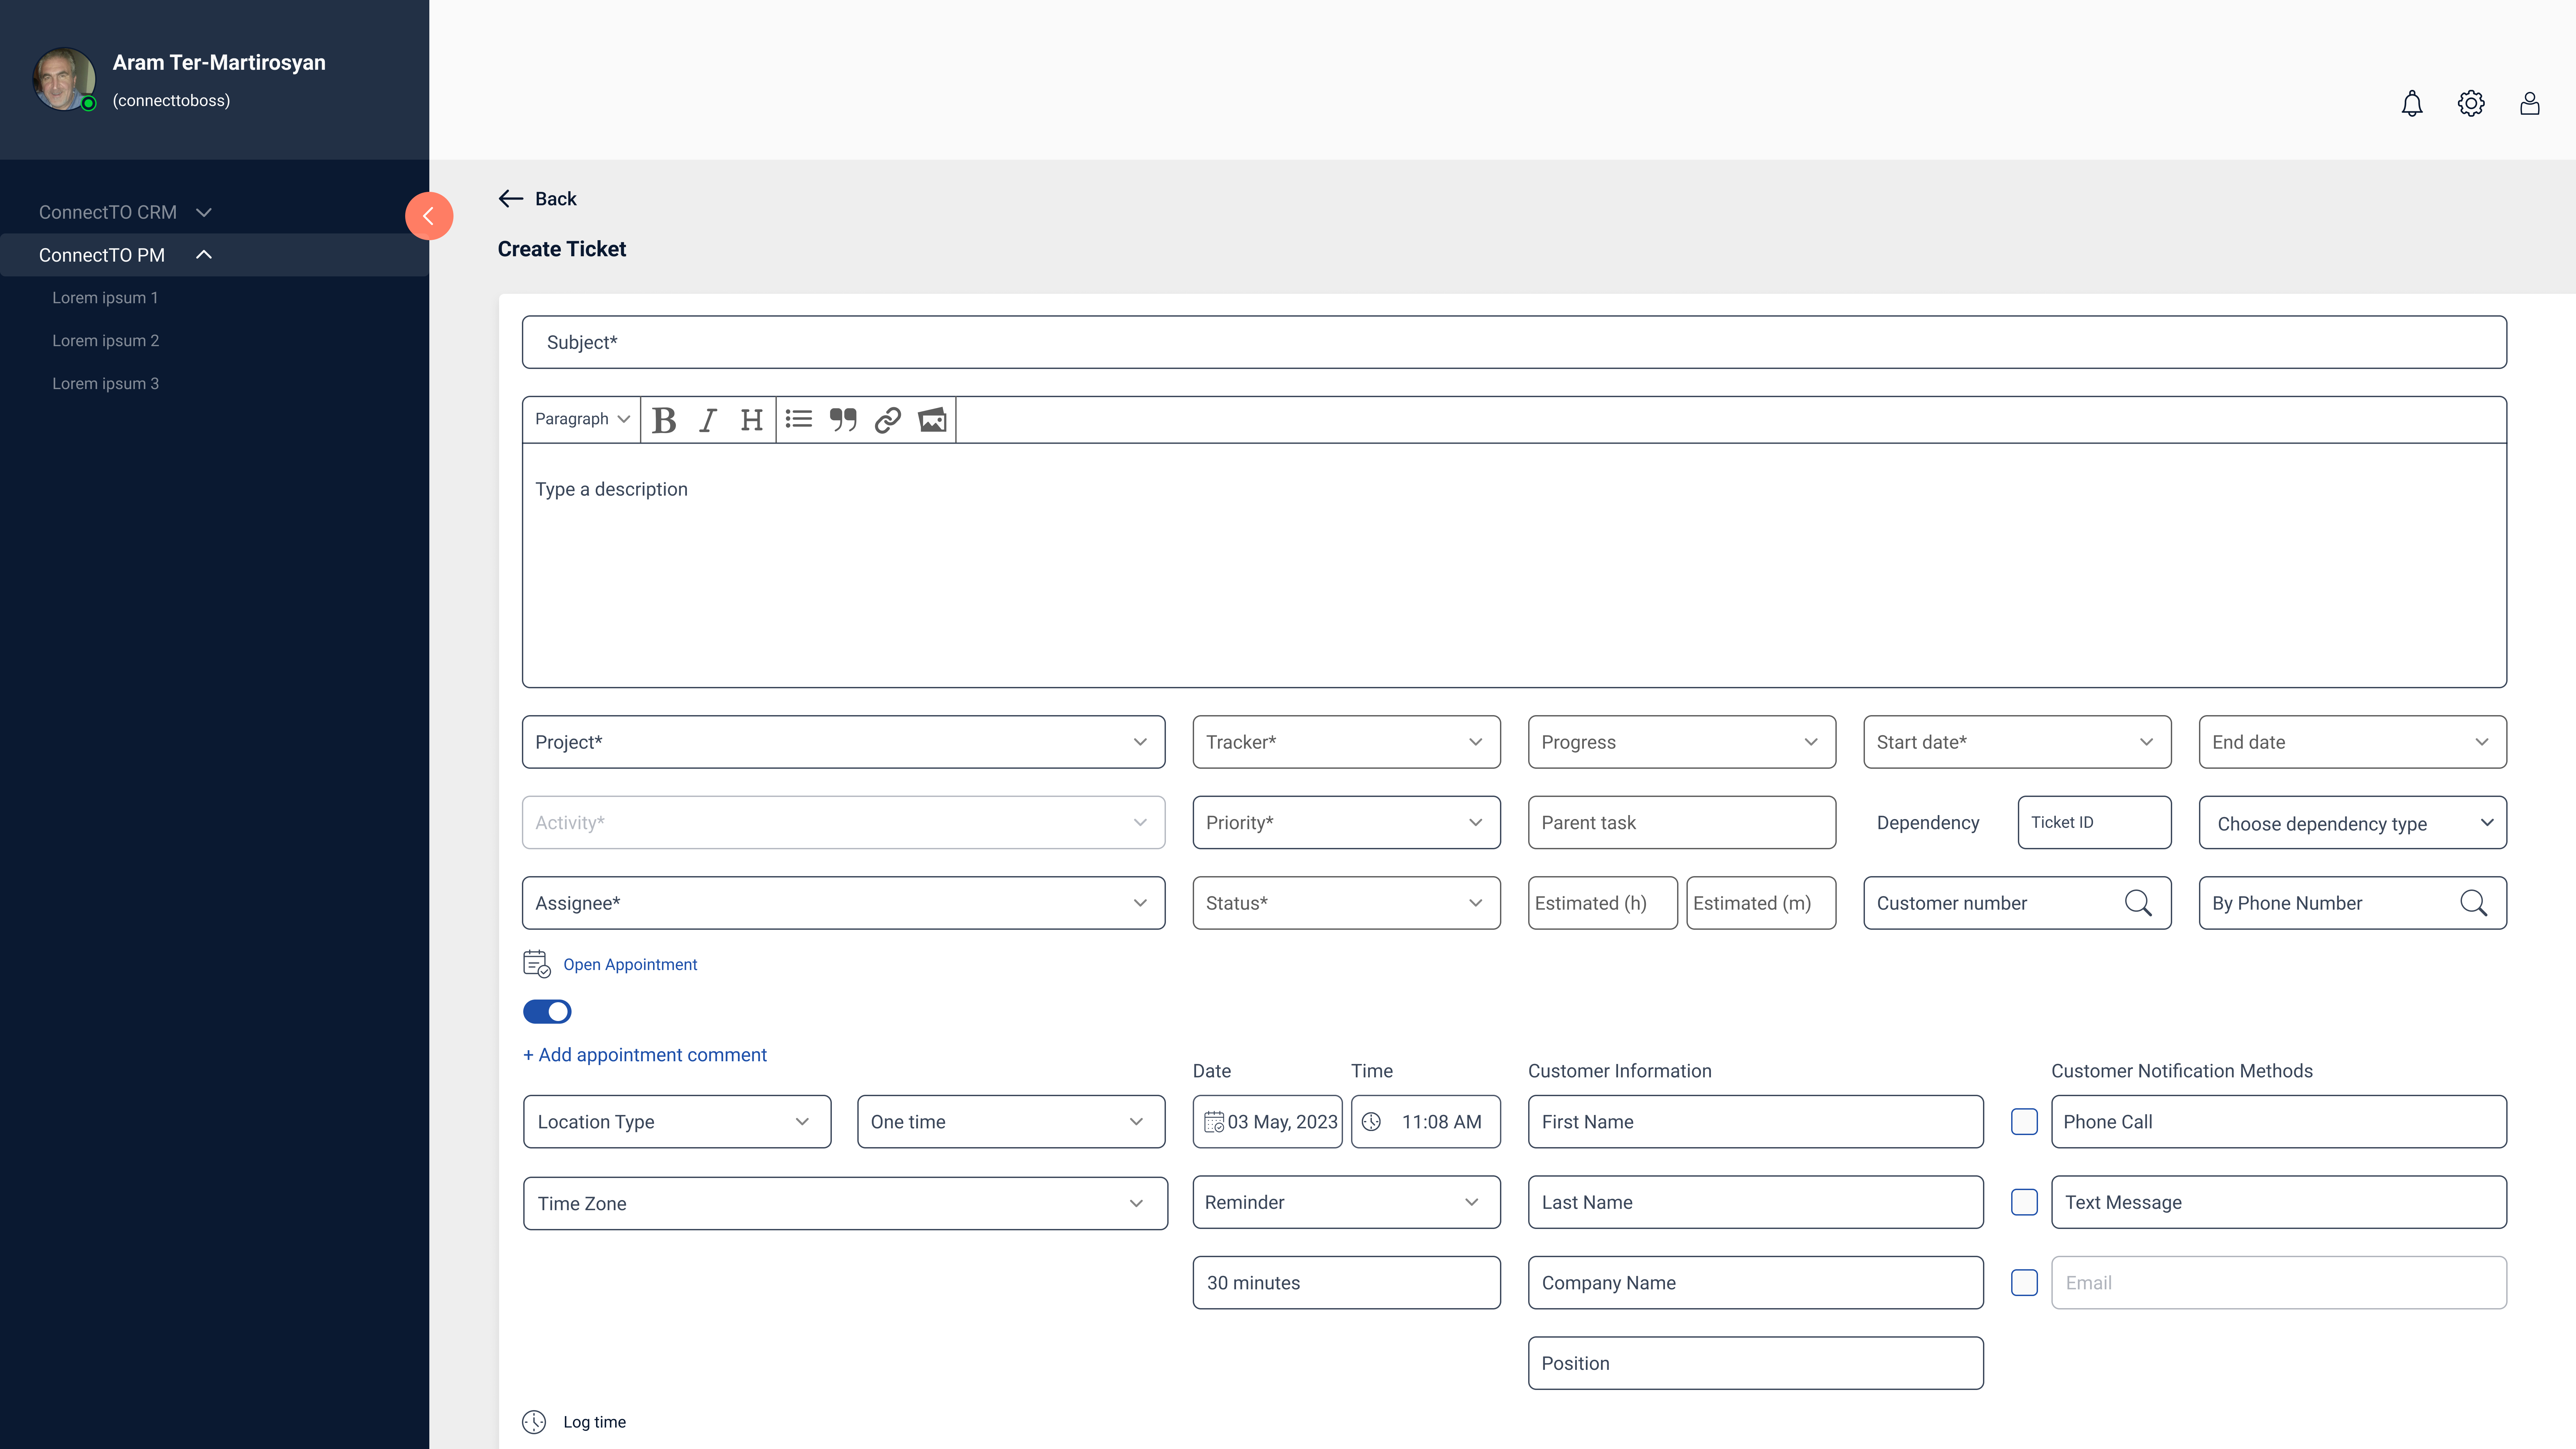Open the Project dropdown

[843, 742]
